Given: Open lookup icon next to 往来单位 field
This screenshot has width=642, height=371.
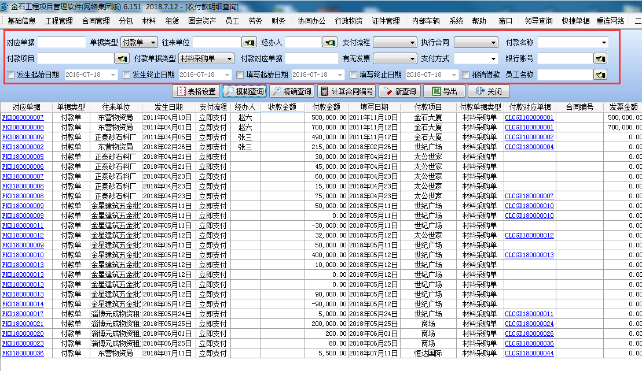Looking at the screenshot, I should coord(249,42).
